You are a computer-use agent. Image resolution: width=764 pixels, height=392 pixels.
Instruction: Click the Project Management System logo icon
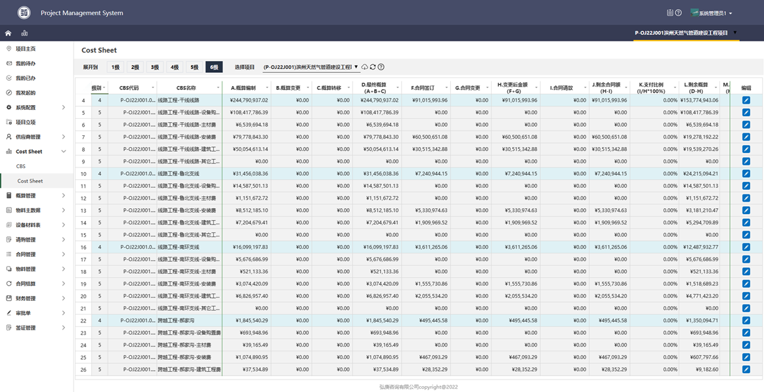pos(24,12)
